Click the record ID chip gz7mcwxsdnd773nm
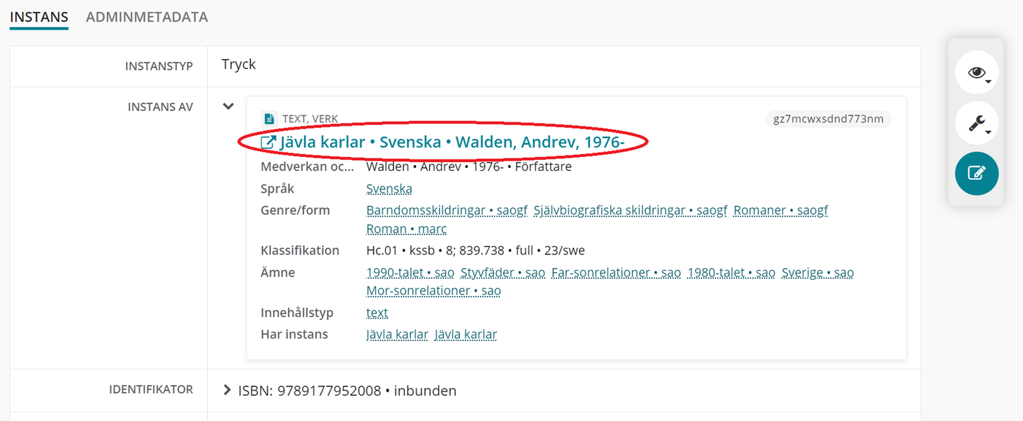1023x421 pixels. pos(828,119)
